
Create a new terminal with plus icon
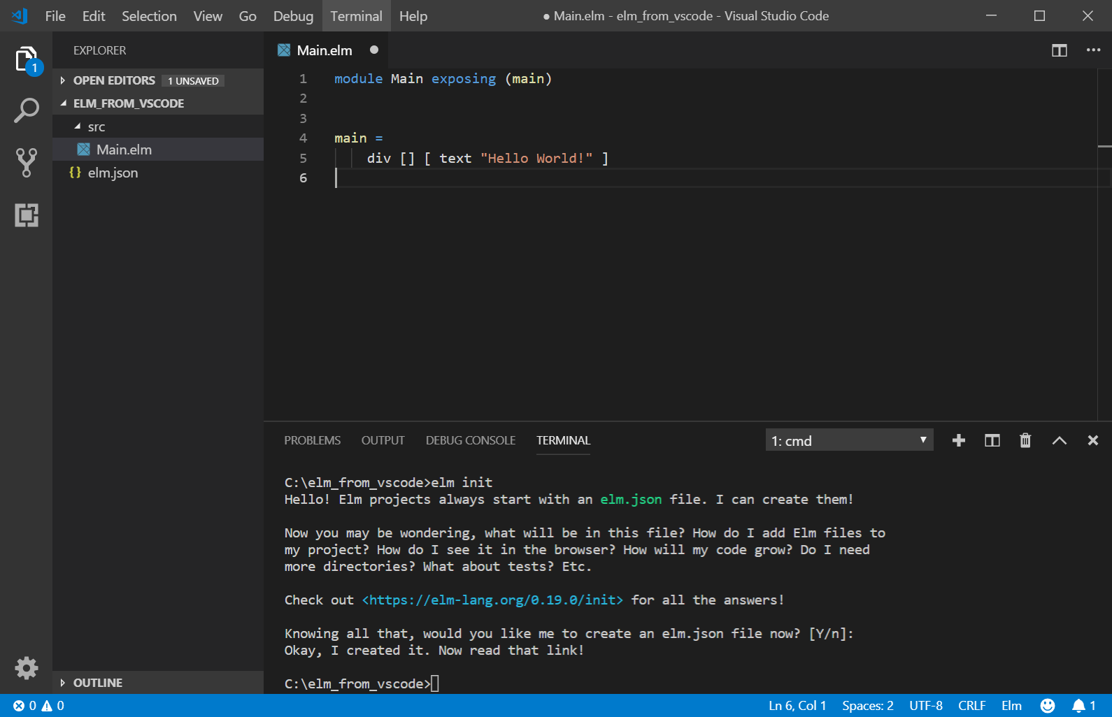(959, 440)
